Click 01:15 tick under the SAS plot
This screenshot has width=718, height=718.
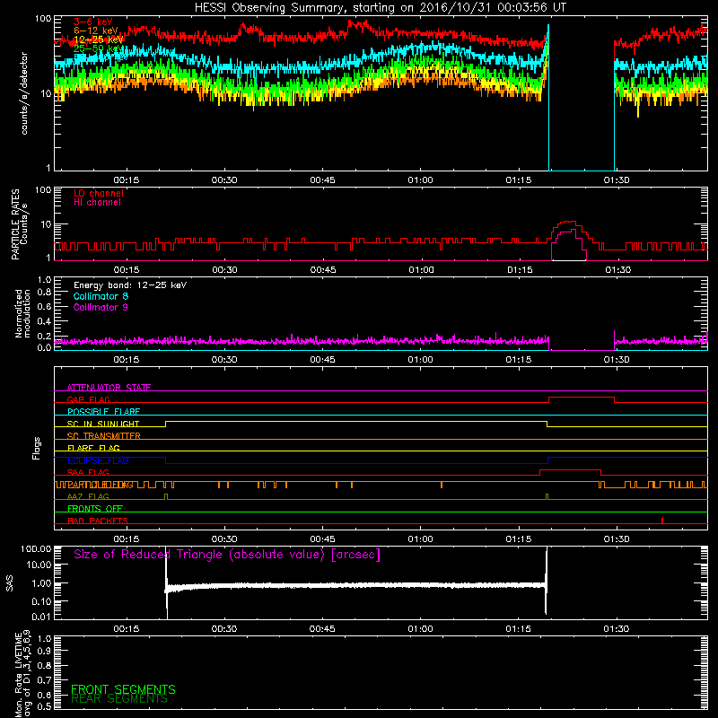click(519, 629)
